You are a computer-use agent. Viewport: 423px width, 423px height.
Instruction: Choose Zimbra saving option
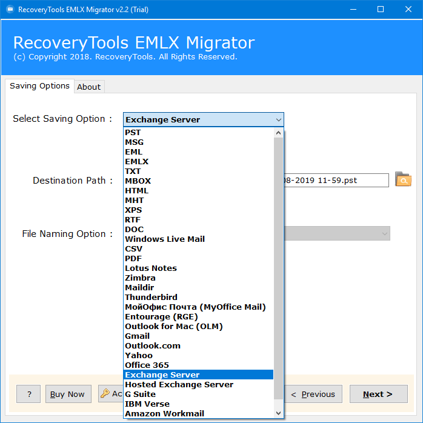pyautogui.click(x=198, y=278)
